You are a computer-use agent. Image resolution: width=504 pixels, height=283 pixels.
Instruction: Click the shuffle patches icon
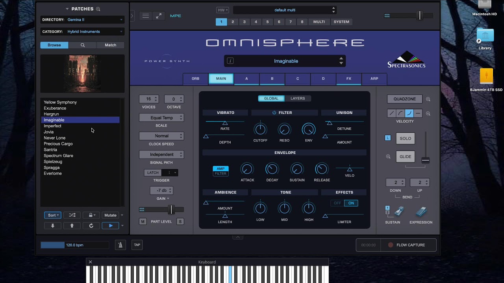point(72,215)
